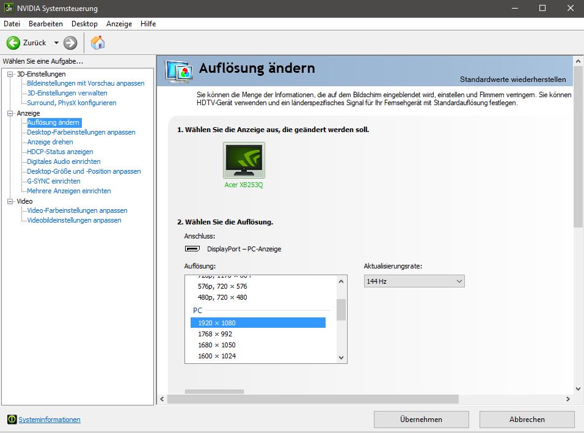This screenshot has height=433, width=584.
Task: Click the horizontal scrollbar left arrow
Action: pos(162,399)
